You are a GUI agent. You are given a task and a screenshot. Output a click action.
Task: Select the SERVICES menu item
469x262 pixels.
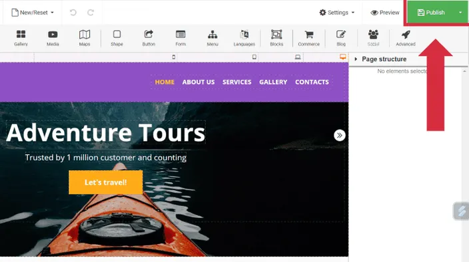237,82
